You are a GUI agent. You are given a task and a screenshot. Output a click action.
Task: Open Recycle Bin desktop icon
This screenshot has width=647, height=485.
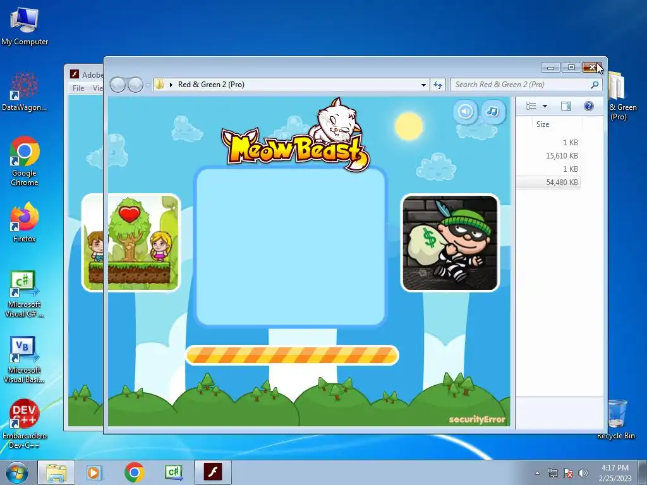point(616,419)
